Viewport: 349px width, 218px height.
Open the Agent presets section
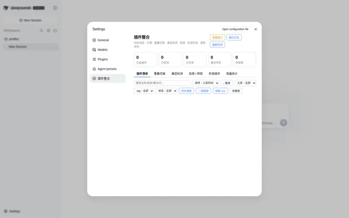[x=108, y=69]
